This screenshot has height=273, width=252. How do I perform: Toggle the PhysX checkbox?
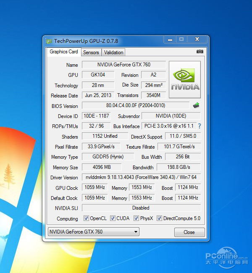[136, 218]
